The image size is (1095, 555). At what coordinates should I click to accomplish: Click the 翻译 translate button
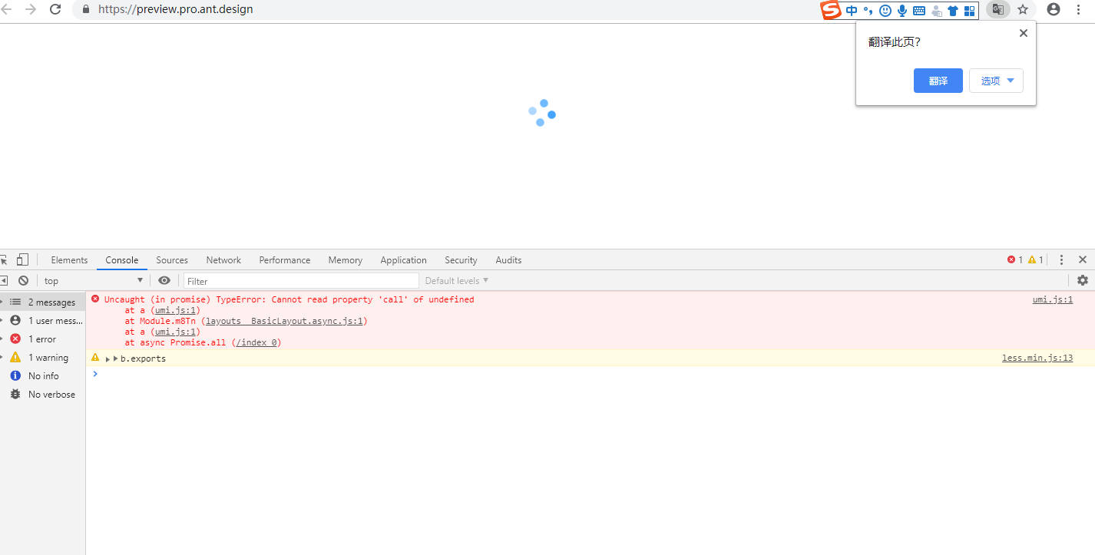tap(938, 81)
